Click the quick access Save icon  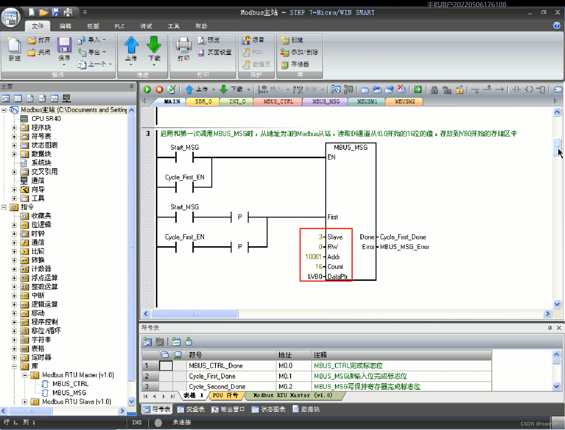point(56,12)
